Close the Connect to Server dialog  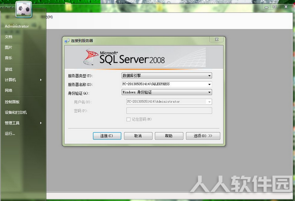(x=216, y=39)
